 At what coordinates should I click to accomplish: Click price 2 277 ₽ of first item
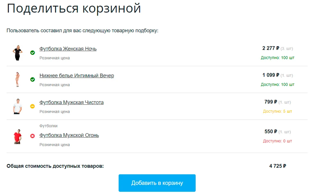coord(271,48)
